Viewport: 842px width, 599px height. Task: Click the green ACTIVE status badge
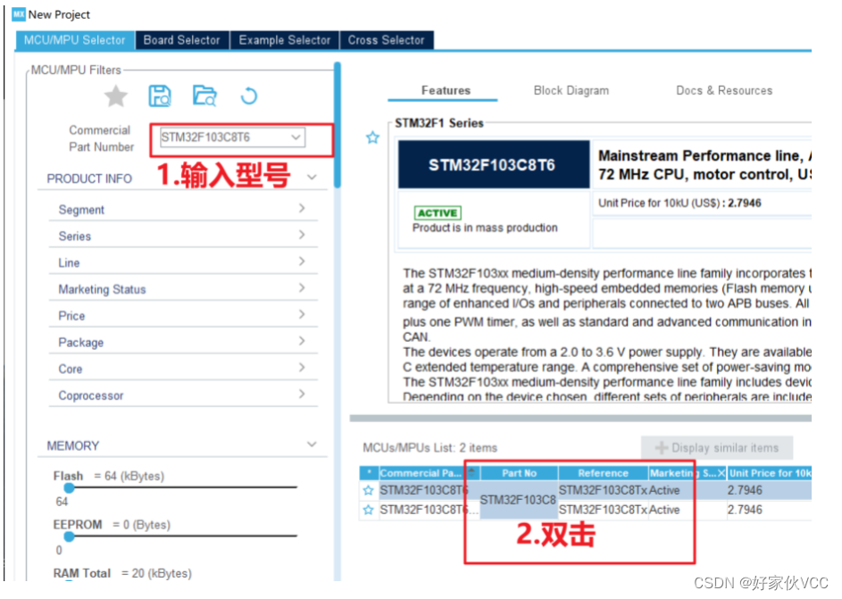[x=438, y=213]
